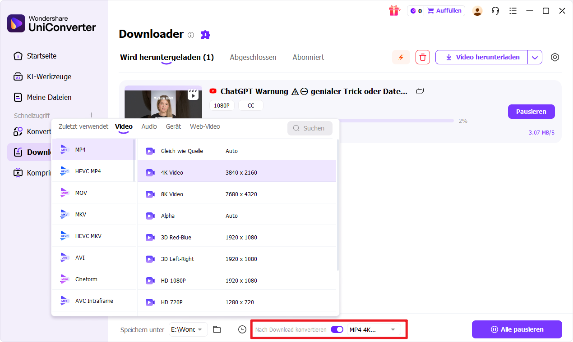Open the Audio tab in the format picker
573x342 pixels.
149,126
